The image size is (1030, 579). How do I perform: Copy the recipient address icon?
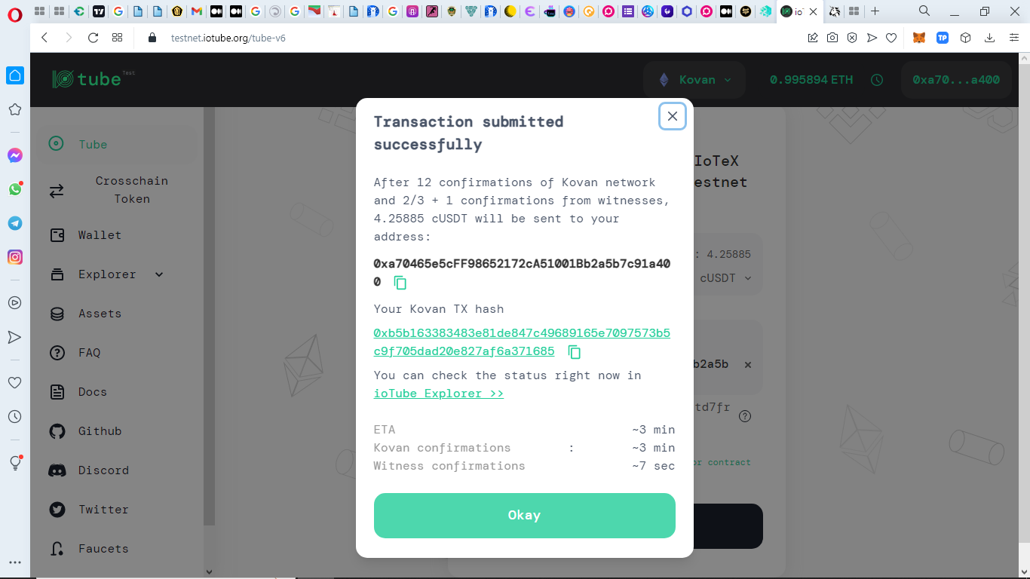400,283
